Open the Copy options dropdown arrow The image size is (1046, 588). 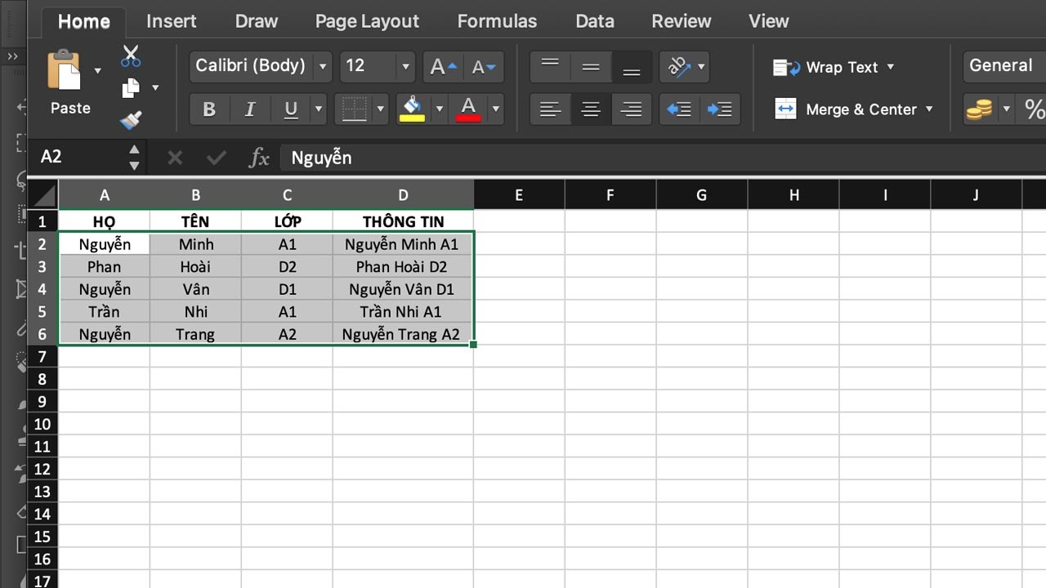point(155,87)
